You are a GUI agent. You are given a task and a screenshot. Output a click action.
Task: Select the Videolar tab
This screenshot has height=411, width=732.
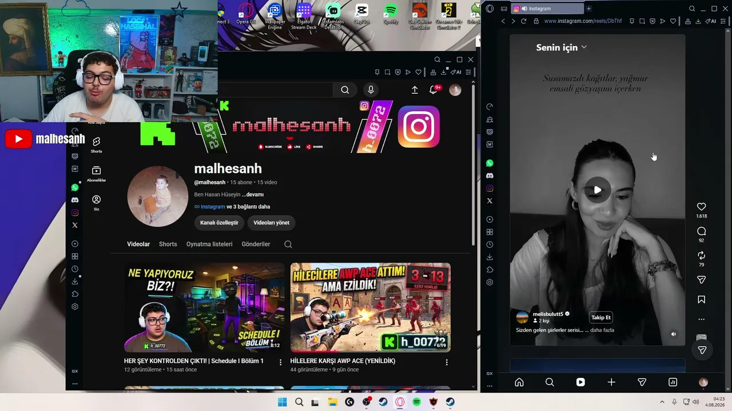(x=138, y=244)
